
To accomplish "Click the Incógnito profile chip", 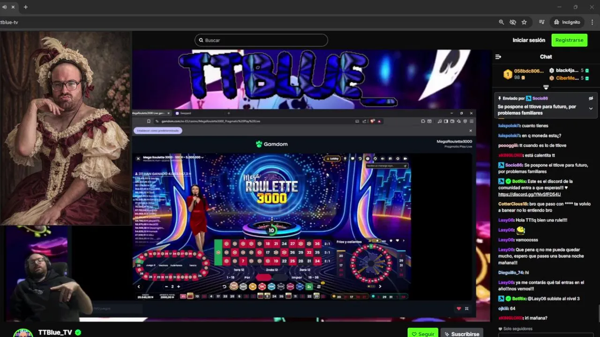I will pos(567,22).
